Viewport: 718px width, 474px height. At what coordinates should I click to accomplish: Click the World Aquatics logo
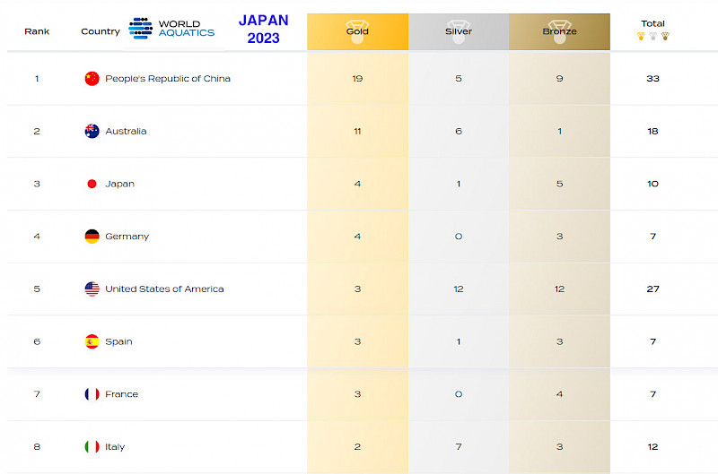coord(171,28)
